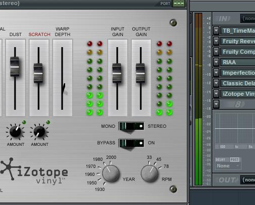Image resolution: width=255 pixels, height=205 pixels.
Task: Select the Fruity Reeverb effect slot
Action: click(x=238, y=41)
